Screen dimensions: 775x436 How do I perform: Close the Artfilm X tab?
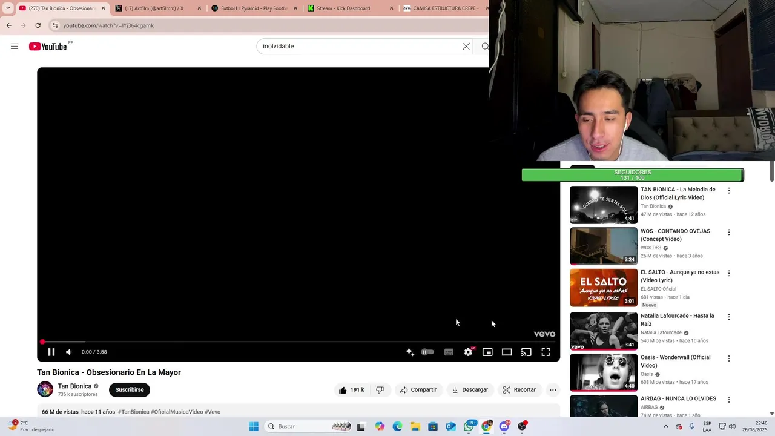199,8
